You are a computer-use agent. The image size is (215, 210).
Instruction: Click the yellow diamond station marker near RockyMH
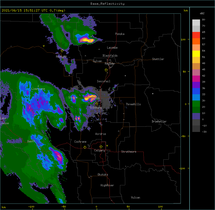tap(62, 51)
